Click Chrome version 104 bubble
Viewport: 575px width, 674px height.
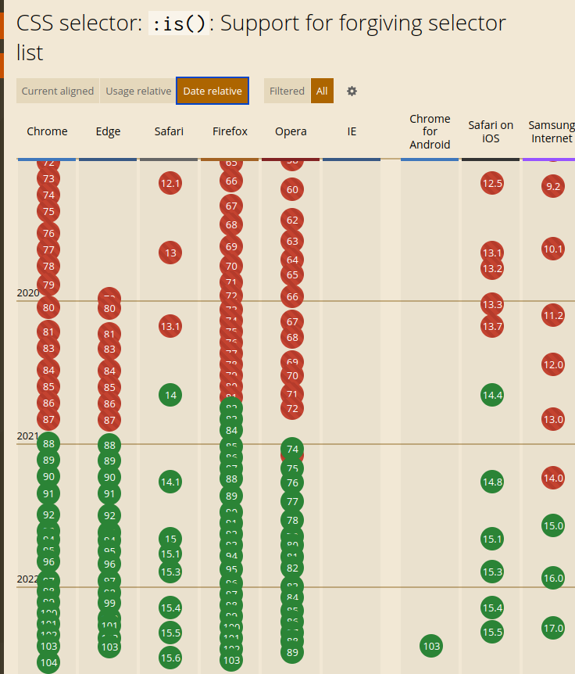(x=48, y=663)
